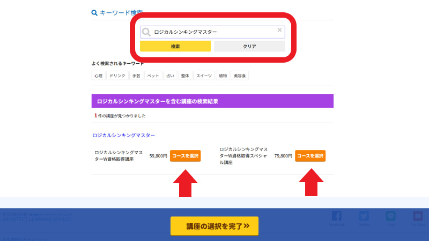
Task: Select the 植物 keyword tag
Action: [223, 76]
